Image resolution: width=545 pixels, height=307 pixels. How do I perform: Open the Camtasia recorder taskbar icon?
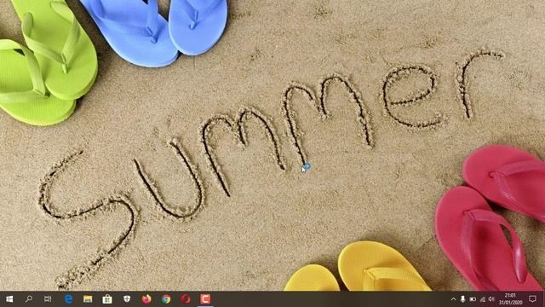pyautogui.click(x=205, y=299)
